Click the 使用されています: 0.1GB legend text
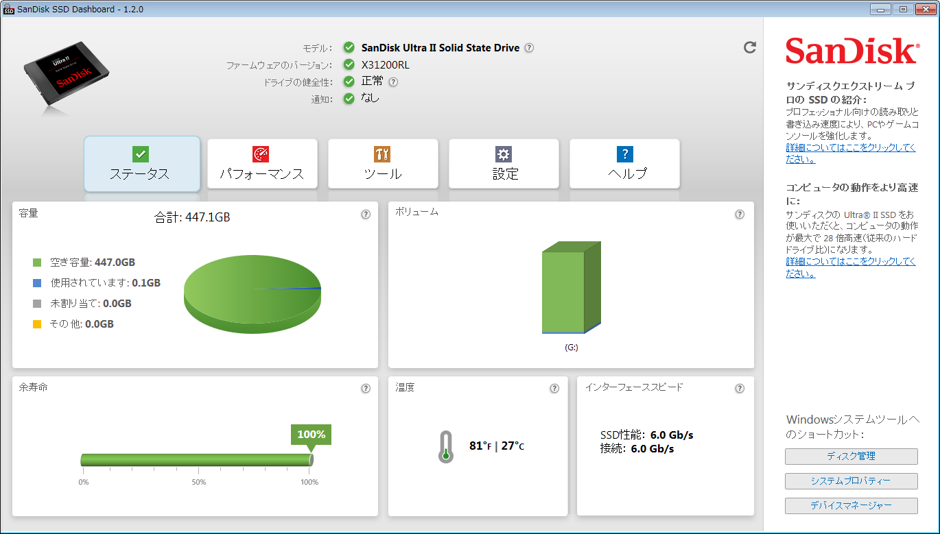The image size is (940, 534). click(106, 283)
